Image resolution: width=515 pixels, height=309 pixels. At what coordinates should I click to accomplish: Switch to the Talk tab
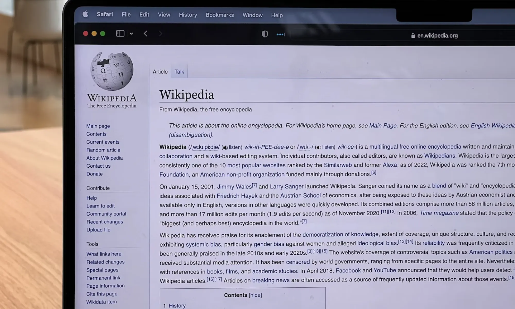[179, 72]
